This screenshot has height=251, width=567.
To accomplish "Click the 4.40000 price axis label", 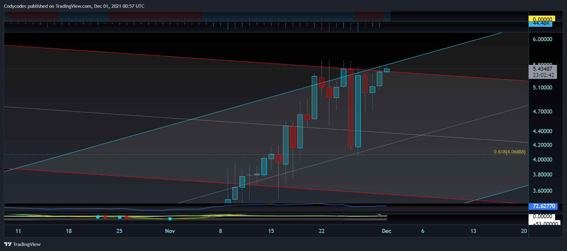I will pos(542,131).
